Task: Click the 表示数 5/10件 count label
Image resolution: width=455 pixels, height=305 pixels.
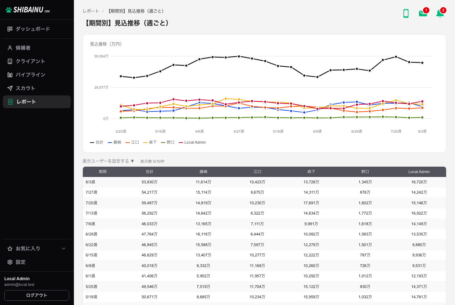Action: (152, 161)
